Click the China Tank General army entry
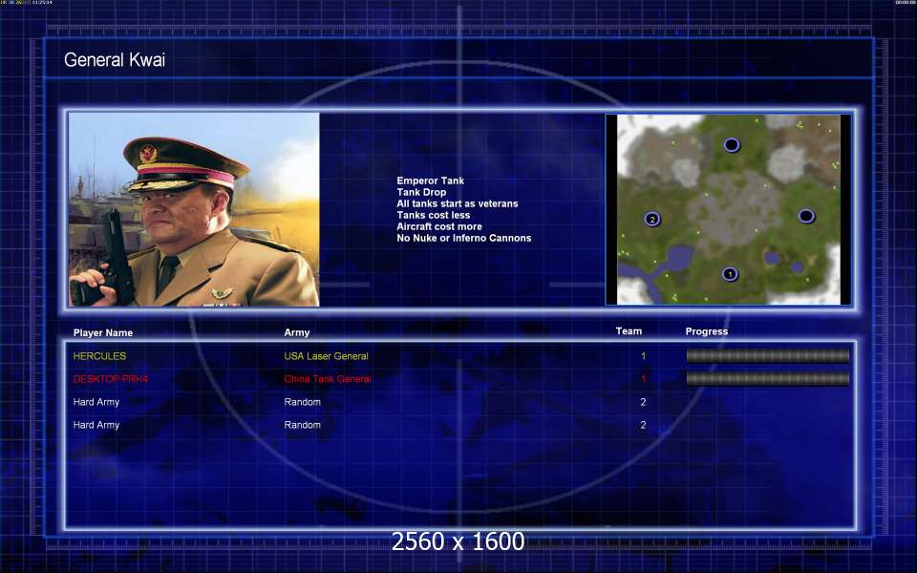Screen dimensions: 917x573 tap(328, 379)
